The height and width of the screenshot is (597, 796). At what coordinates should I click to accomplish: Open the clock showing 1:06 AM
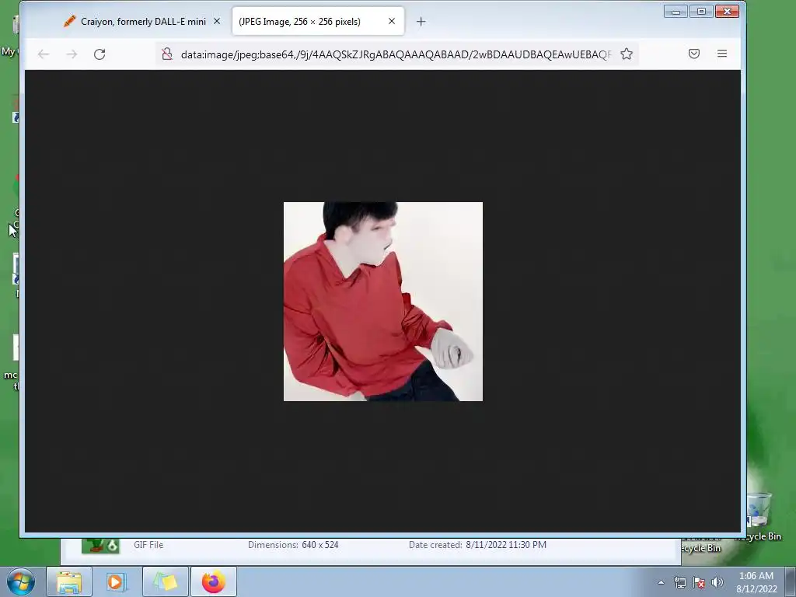click(756, 582)
